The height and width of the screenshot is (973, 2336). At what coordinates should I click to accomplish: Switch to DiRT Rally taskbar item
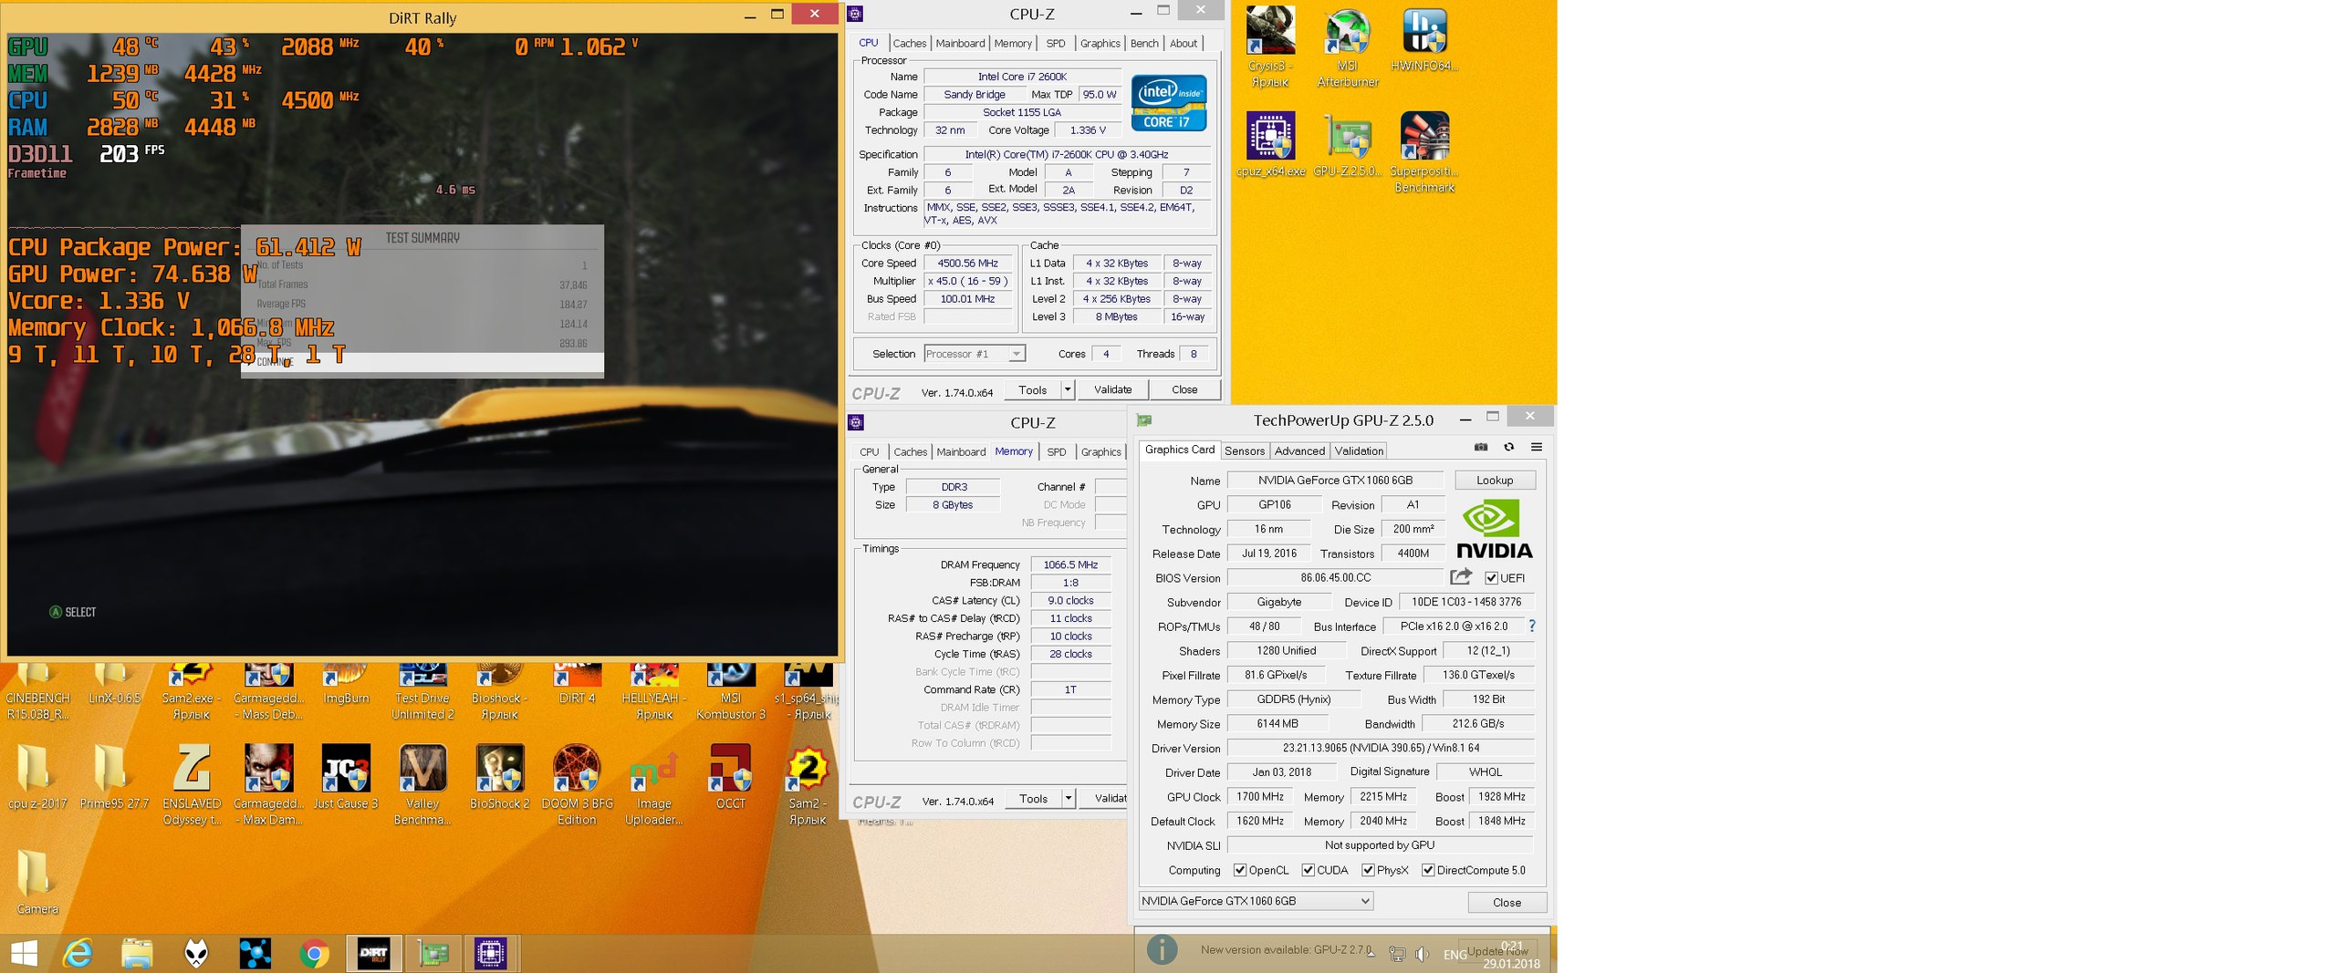click(x=373, y=954)
